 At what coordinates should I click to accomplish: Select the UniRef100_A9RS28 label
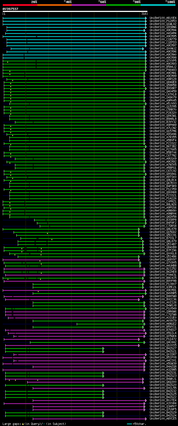[163, 79]
